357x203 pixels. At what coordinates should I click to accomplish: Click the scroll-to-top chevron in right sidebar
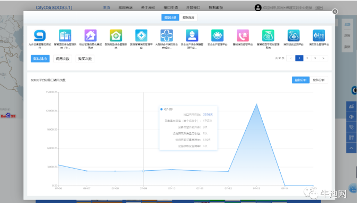(x=351, y=148)
